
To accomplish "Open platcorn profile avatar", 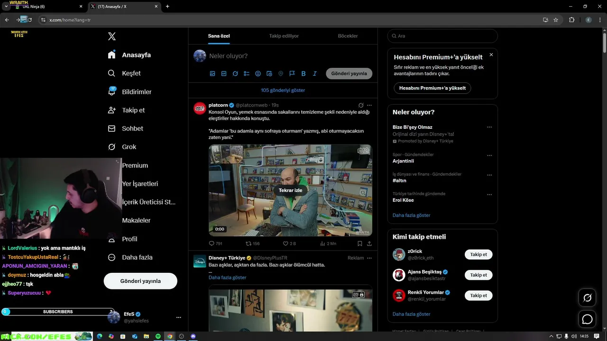I will pyautogui.click(x=200, y=108).
